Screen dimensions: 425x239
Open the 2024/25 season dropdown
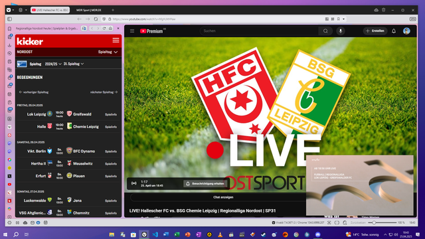coord(53,64)
